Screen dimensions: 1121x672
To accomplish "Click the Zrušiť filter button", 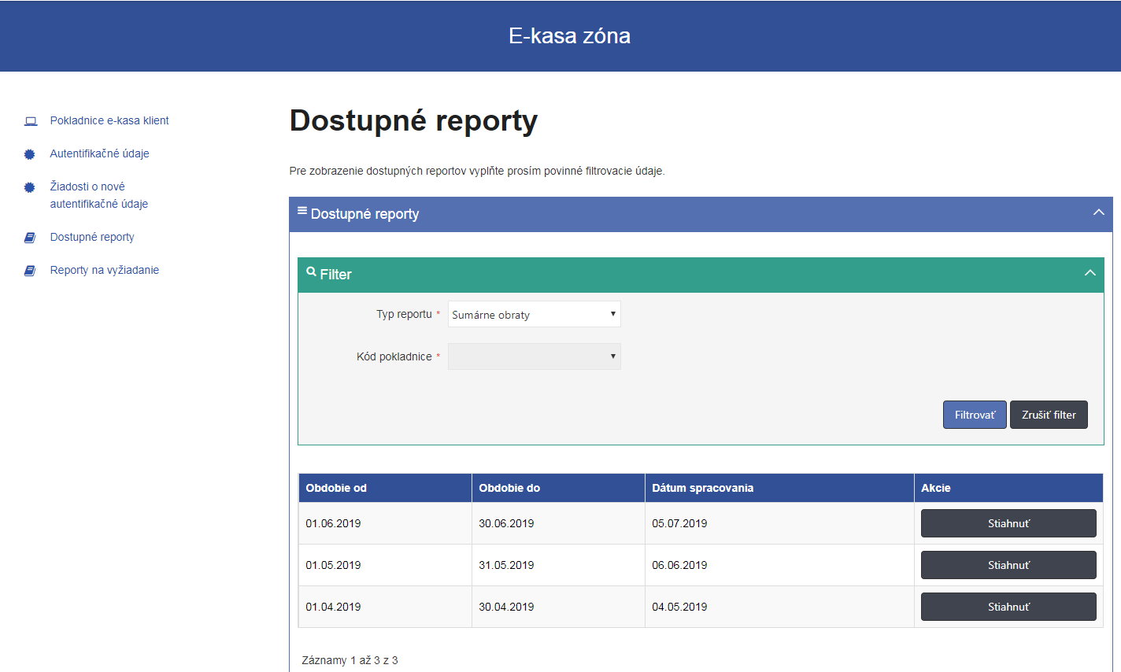I will pyautogui.click(x=1049, y=415).
